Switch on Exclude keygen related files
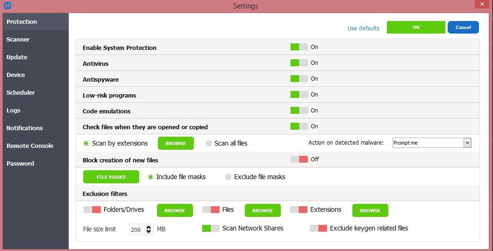Viewport: 493px width, 251px height. pyautogui.click(x=318, y=228)
